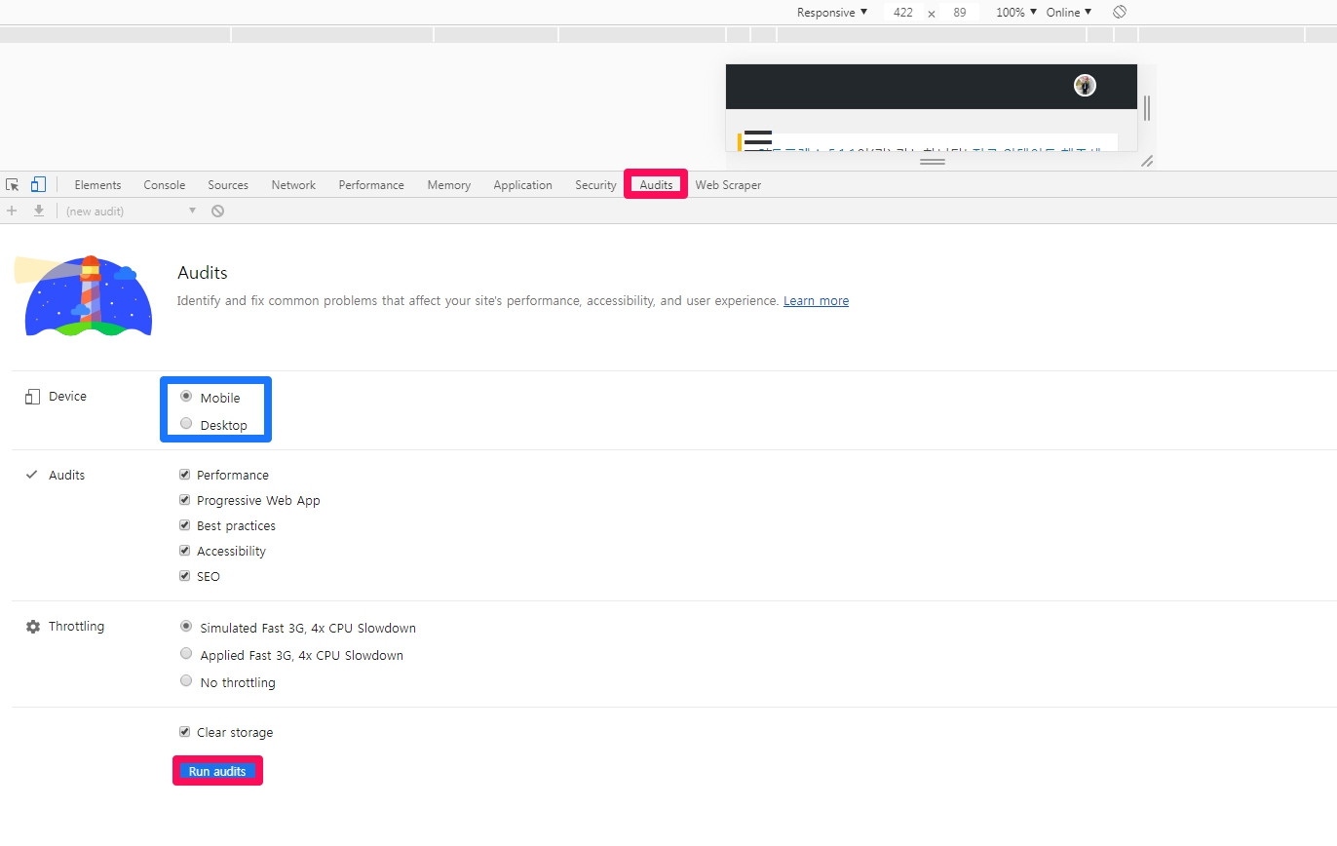Click the clear all audits icon
Image resolution: width=1337 pixels, height=846 pixels.
point(217,211)
